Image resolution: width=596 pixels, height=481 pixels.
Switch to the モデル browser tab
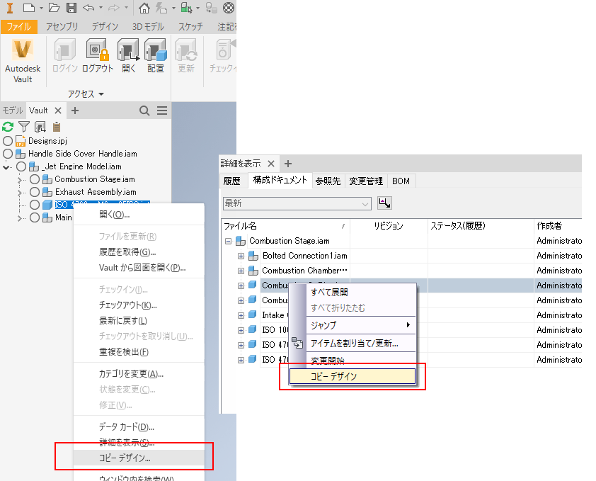(13, 111)
